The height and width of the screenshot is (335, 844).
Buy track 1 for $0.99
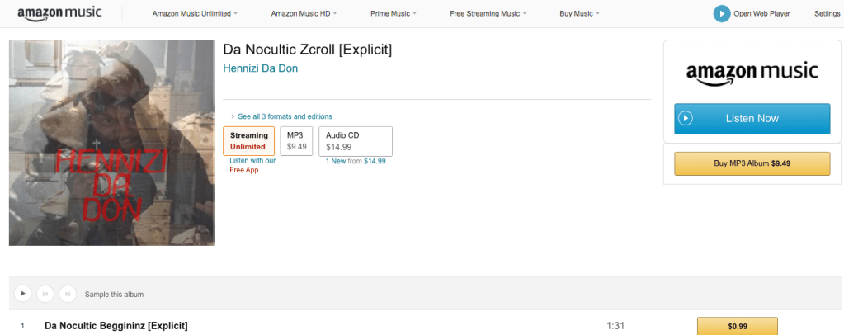coord(737,326)
